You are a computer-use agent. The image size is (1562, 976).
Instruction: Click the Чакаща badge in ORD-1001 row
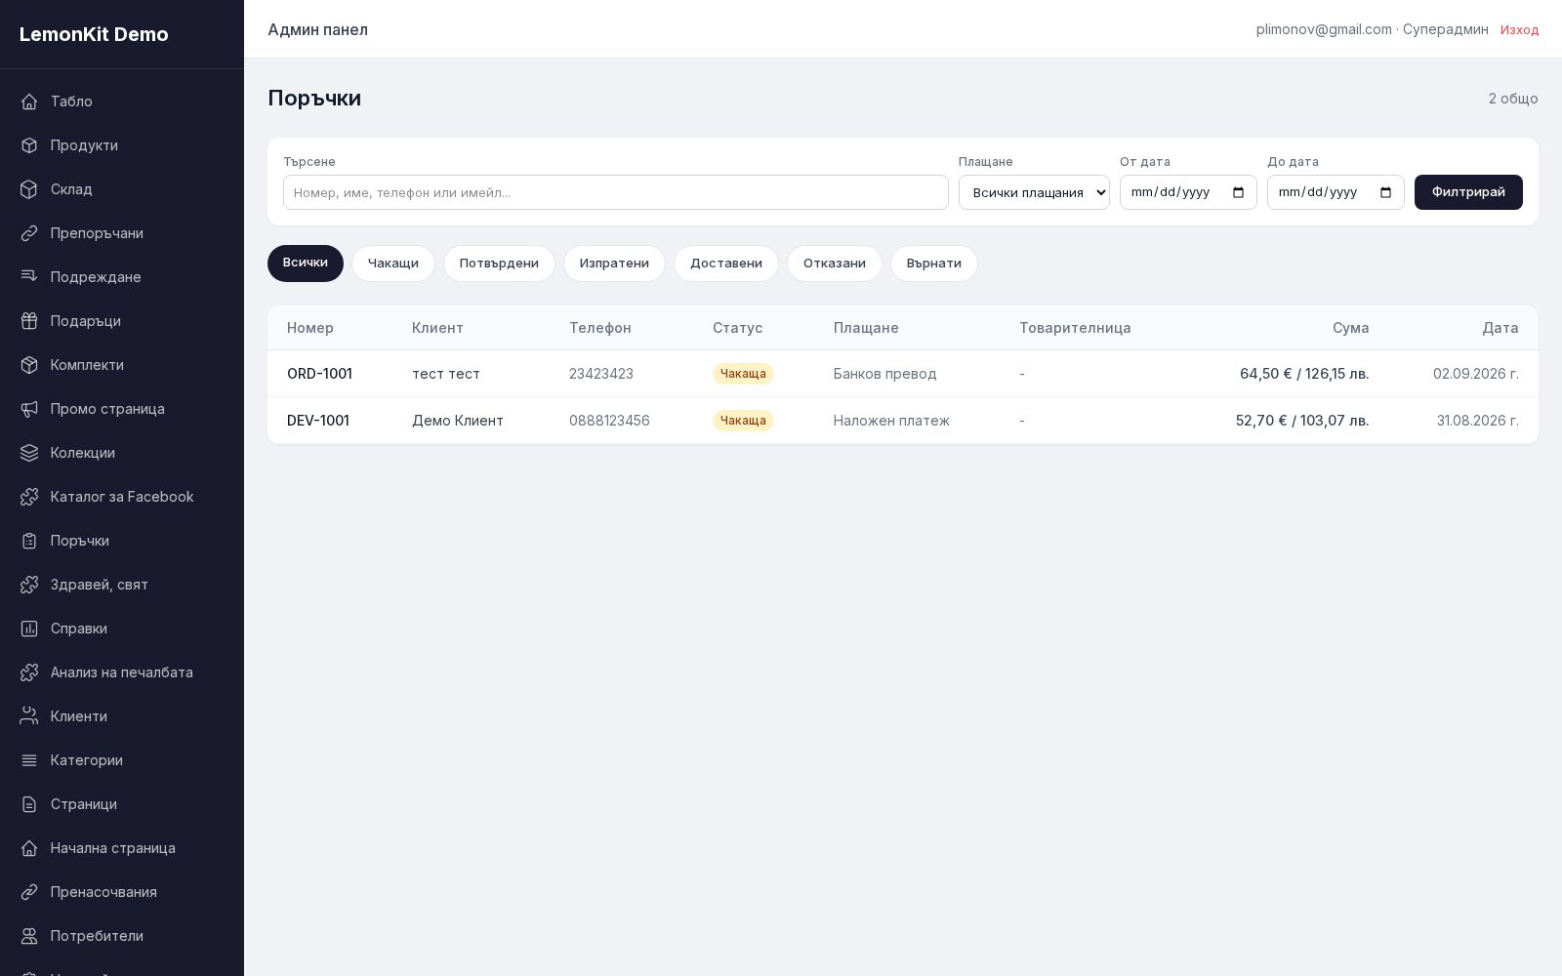coord(743,374)
